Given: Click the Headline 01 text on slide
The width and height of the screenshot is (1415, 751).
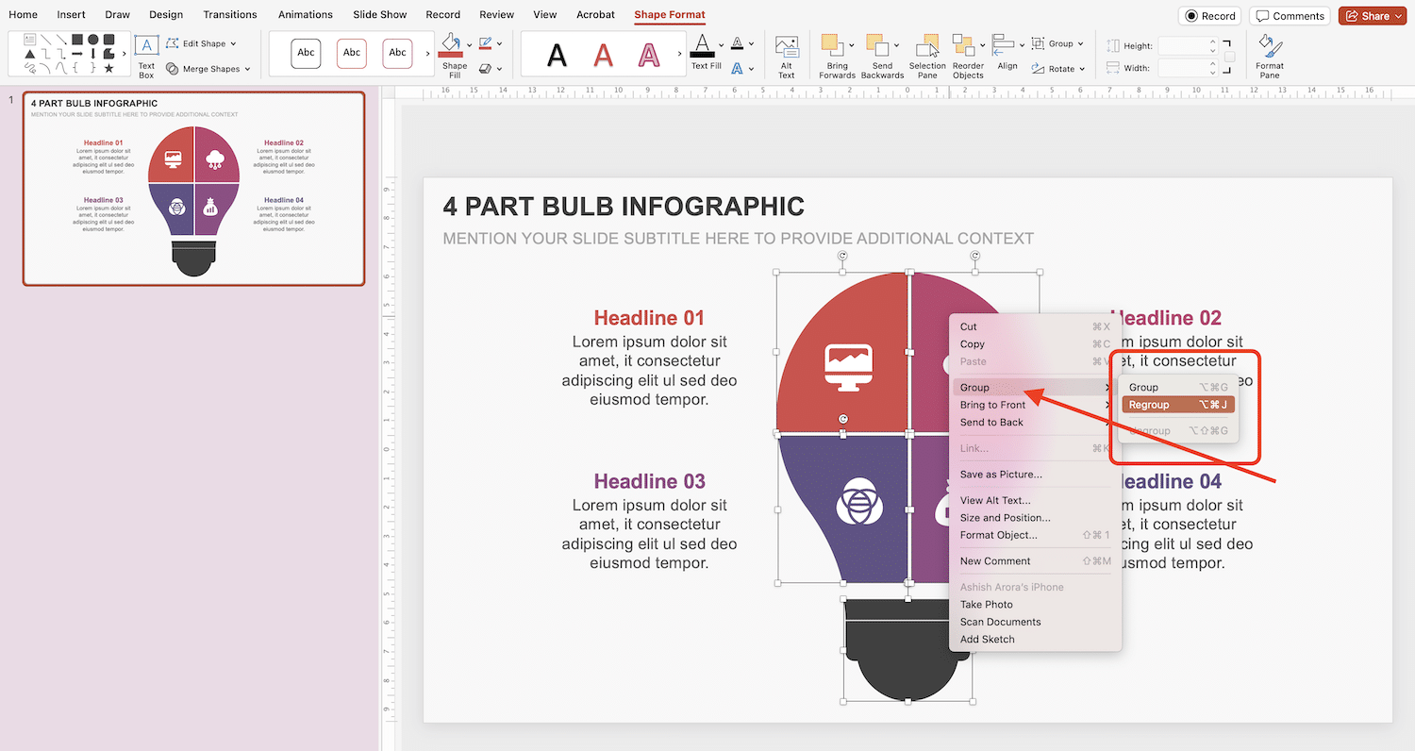Looking at the screenshot, I should (x=649, y=318).
